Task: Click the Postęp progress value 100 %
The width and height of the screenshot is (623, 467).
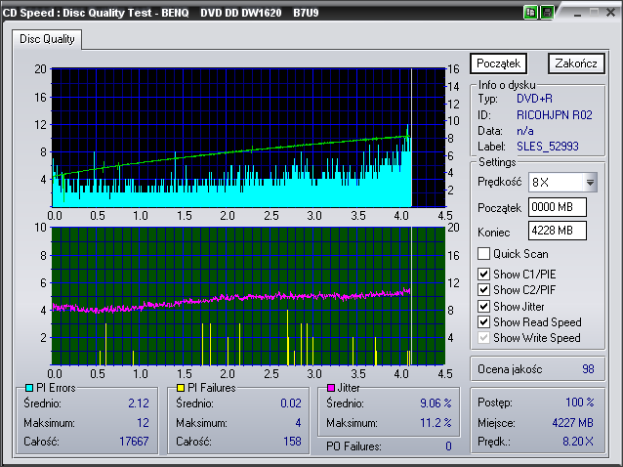Action: coord(580,403)
